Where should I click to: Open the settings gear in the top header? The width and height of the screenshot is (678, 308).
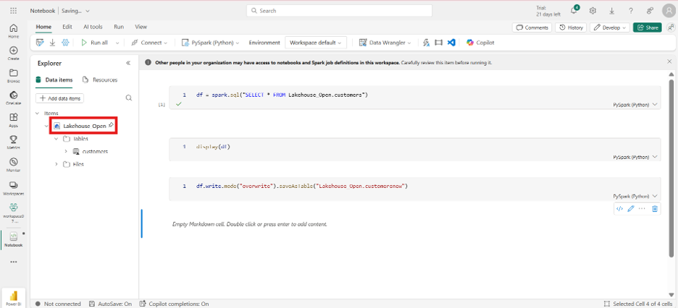[593, 11]
